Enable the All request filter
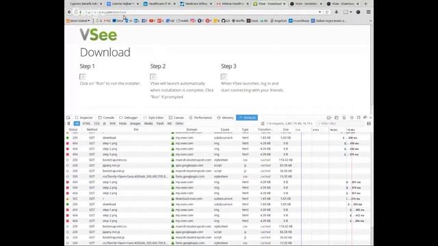 click(77, 124)
